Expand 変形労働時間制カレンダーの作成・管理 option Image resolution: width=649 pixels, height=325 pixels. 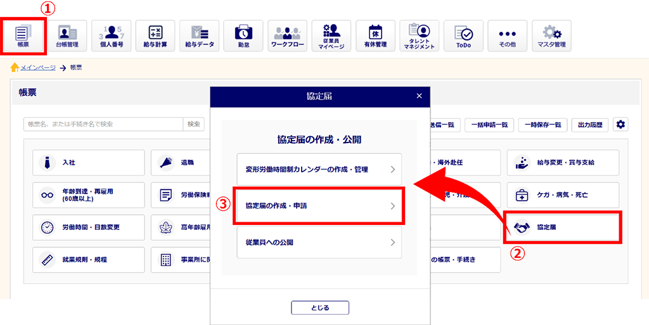click(x=319, y=169)
